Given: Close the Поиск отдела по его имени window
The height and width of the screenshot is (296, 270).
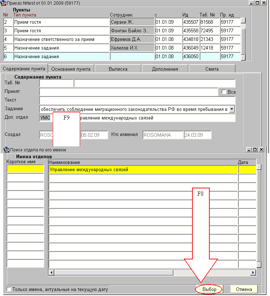Looking at the screenshot, I should [261, 150].
